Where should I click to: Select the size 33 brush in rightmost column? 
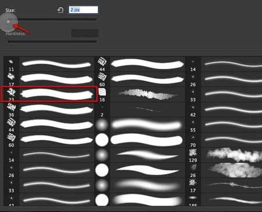tap(224, 94)
